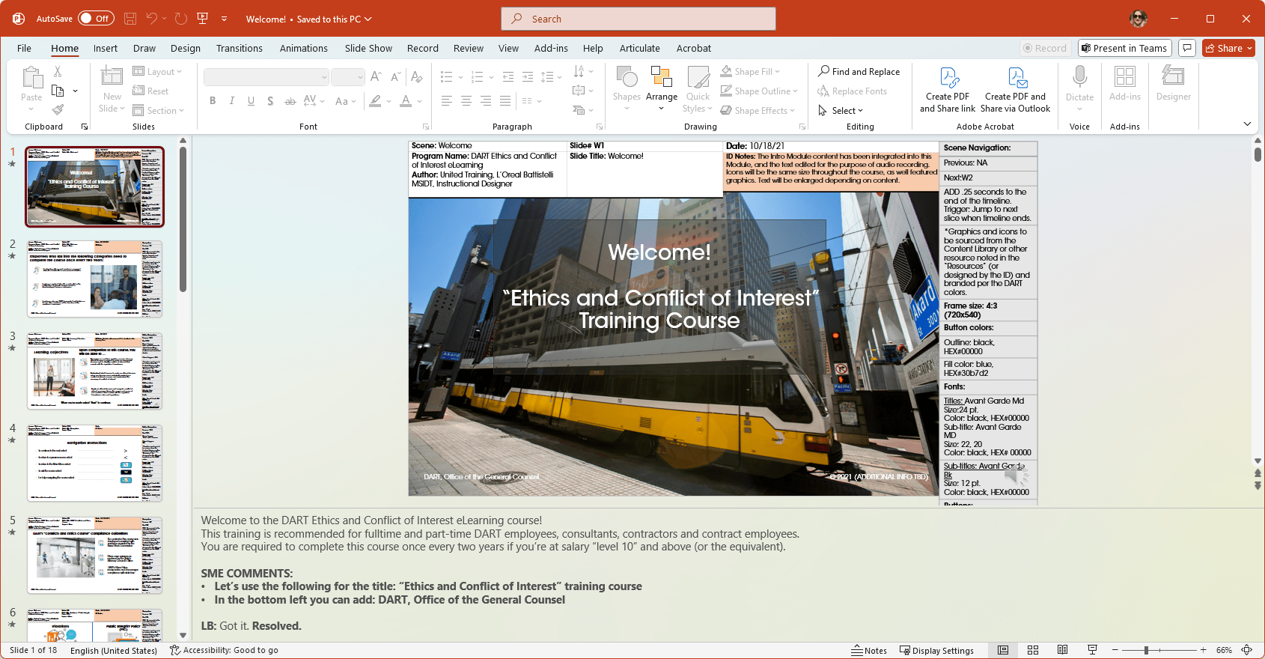Image resolution: width=1265 pixels, height=659 pixels.
Task: Open the font size dropdown
Action: click(360, 77)
